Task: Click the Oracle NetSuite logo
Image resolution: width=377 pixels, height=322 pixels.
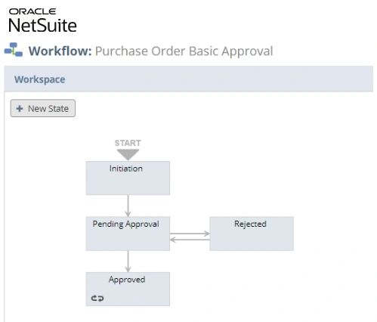Action: 42,20
